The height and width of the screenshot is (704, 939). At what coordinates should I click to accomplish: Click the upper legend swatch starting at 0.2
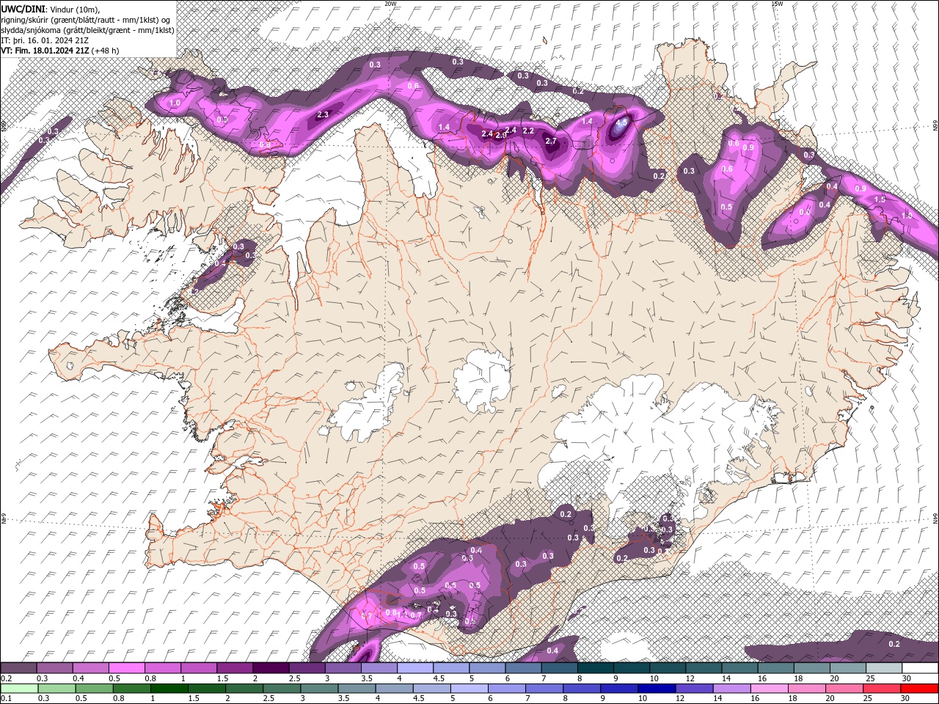[18, 668]
